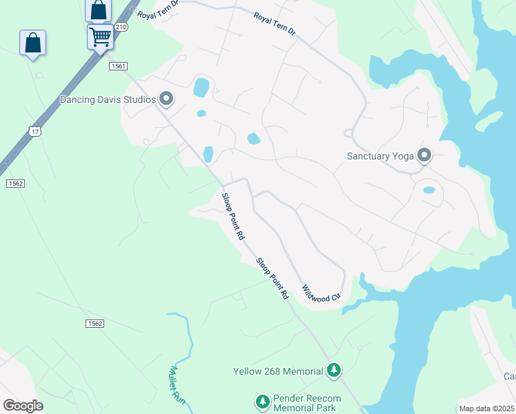The height and width of the screenshot is (414, 516).
Task: Click the 1561 road number badge
Action: [x=118, y=66]
